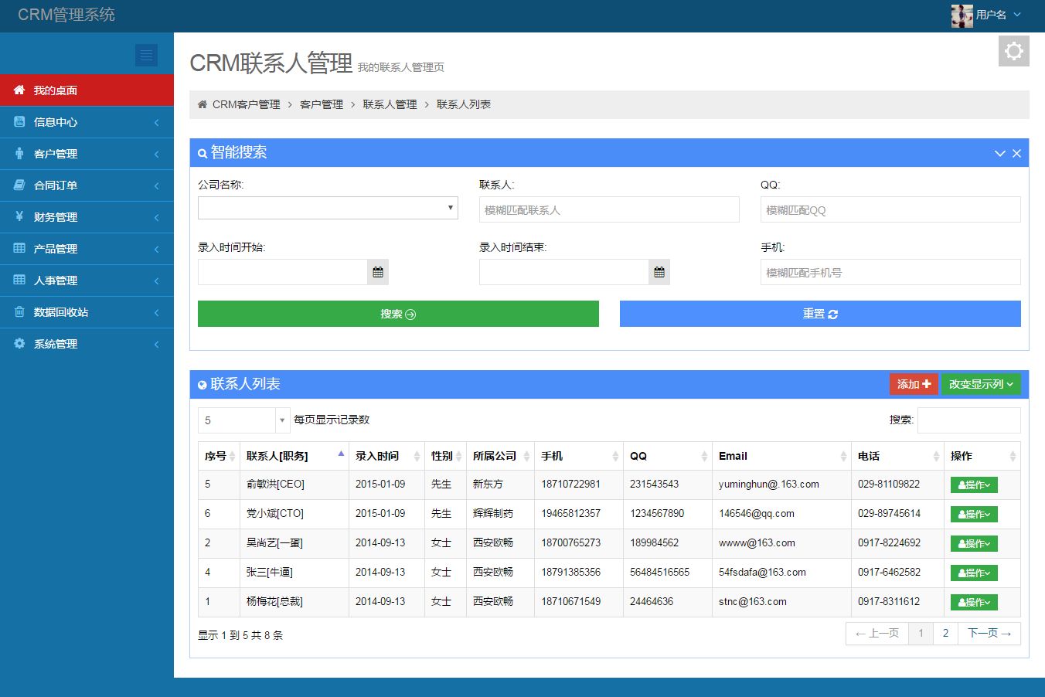
Task: Click the calendar icon next to 信息中心
Action: click(19, 121)
